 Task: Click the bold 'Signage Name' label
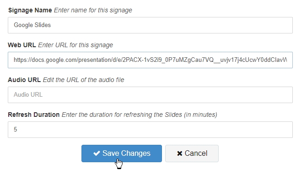click(x=30, y=10)
